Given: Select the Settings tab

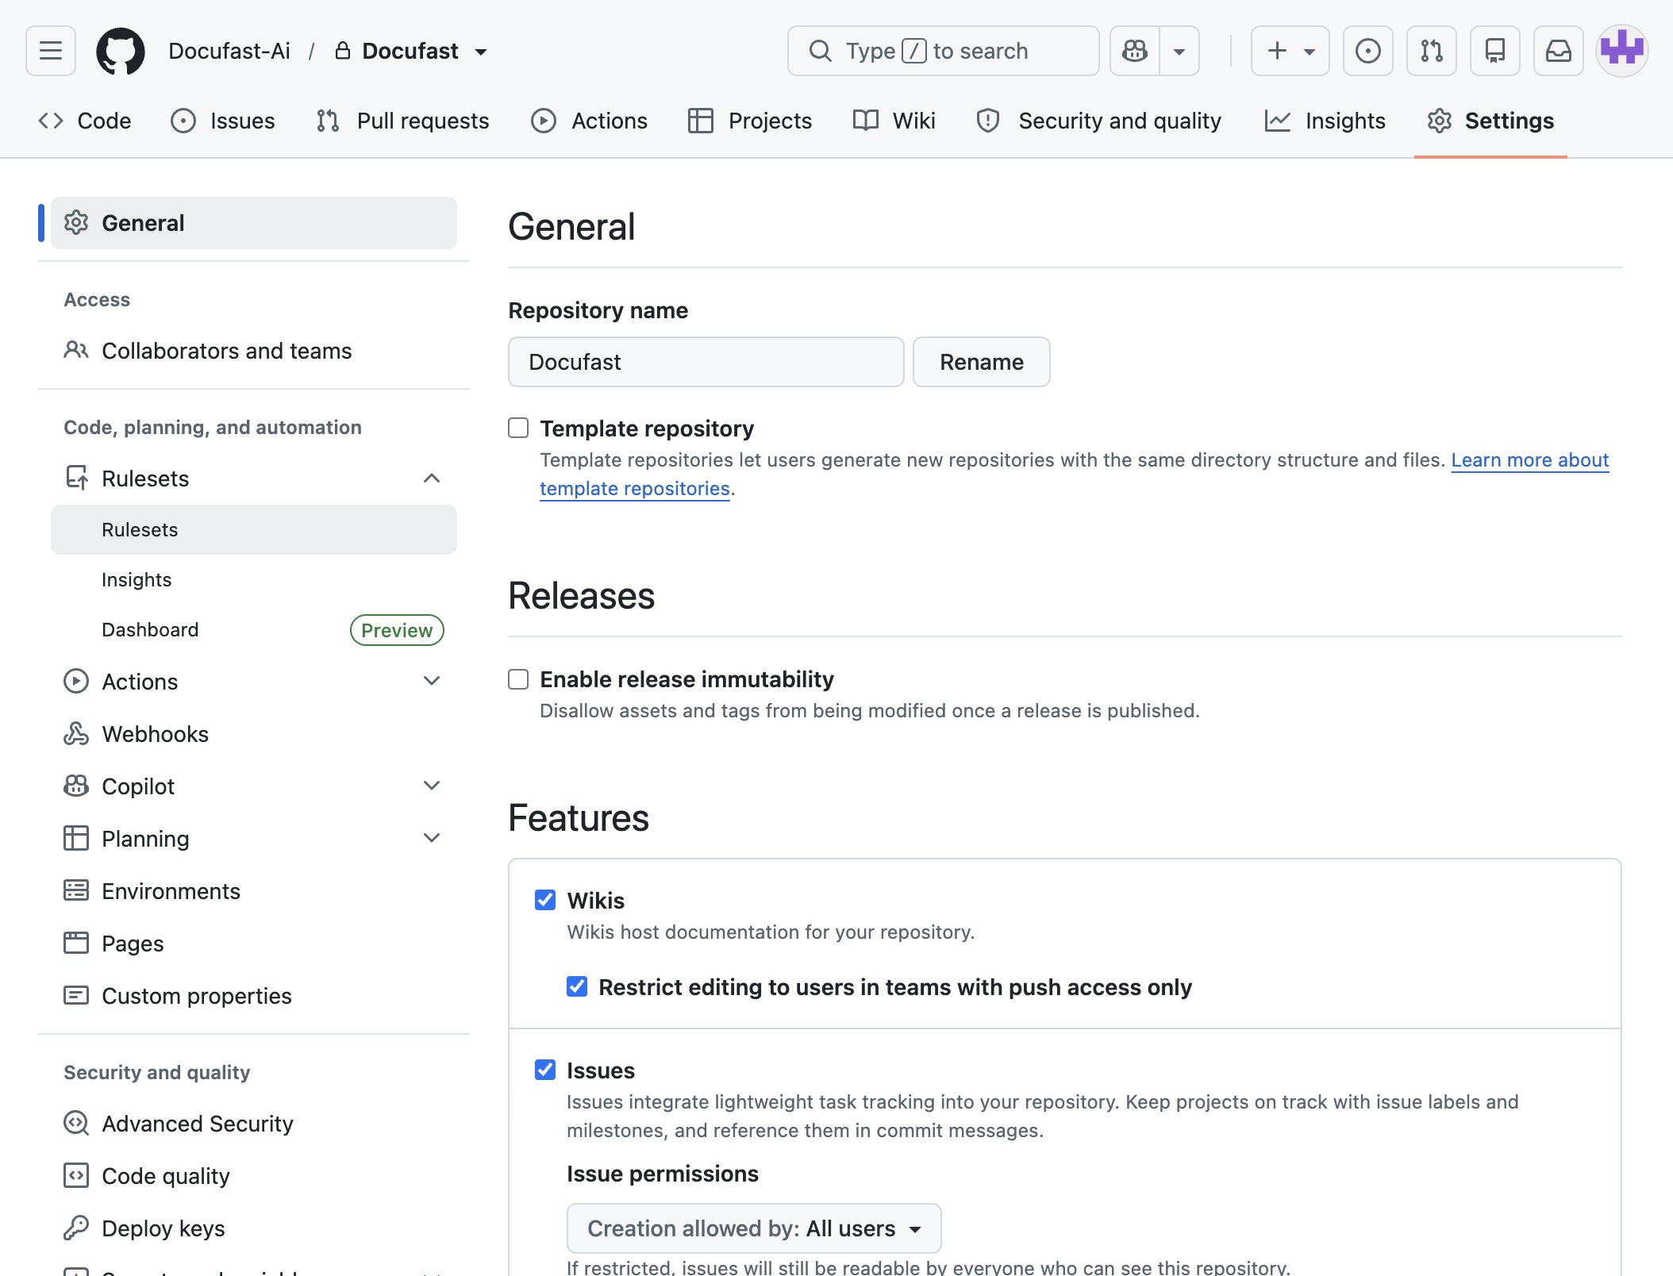Looking at the screenshot, I should point(1490,121).
